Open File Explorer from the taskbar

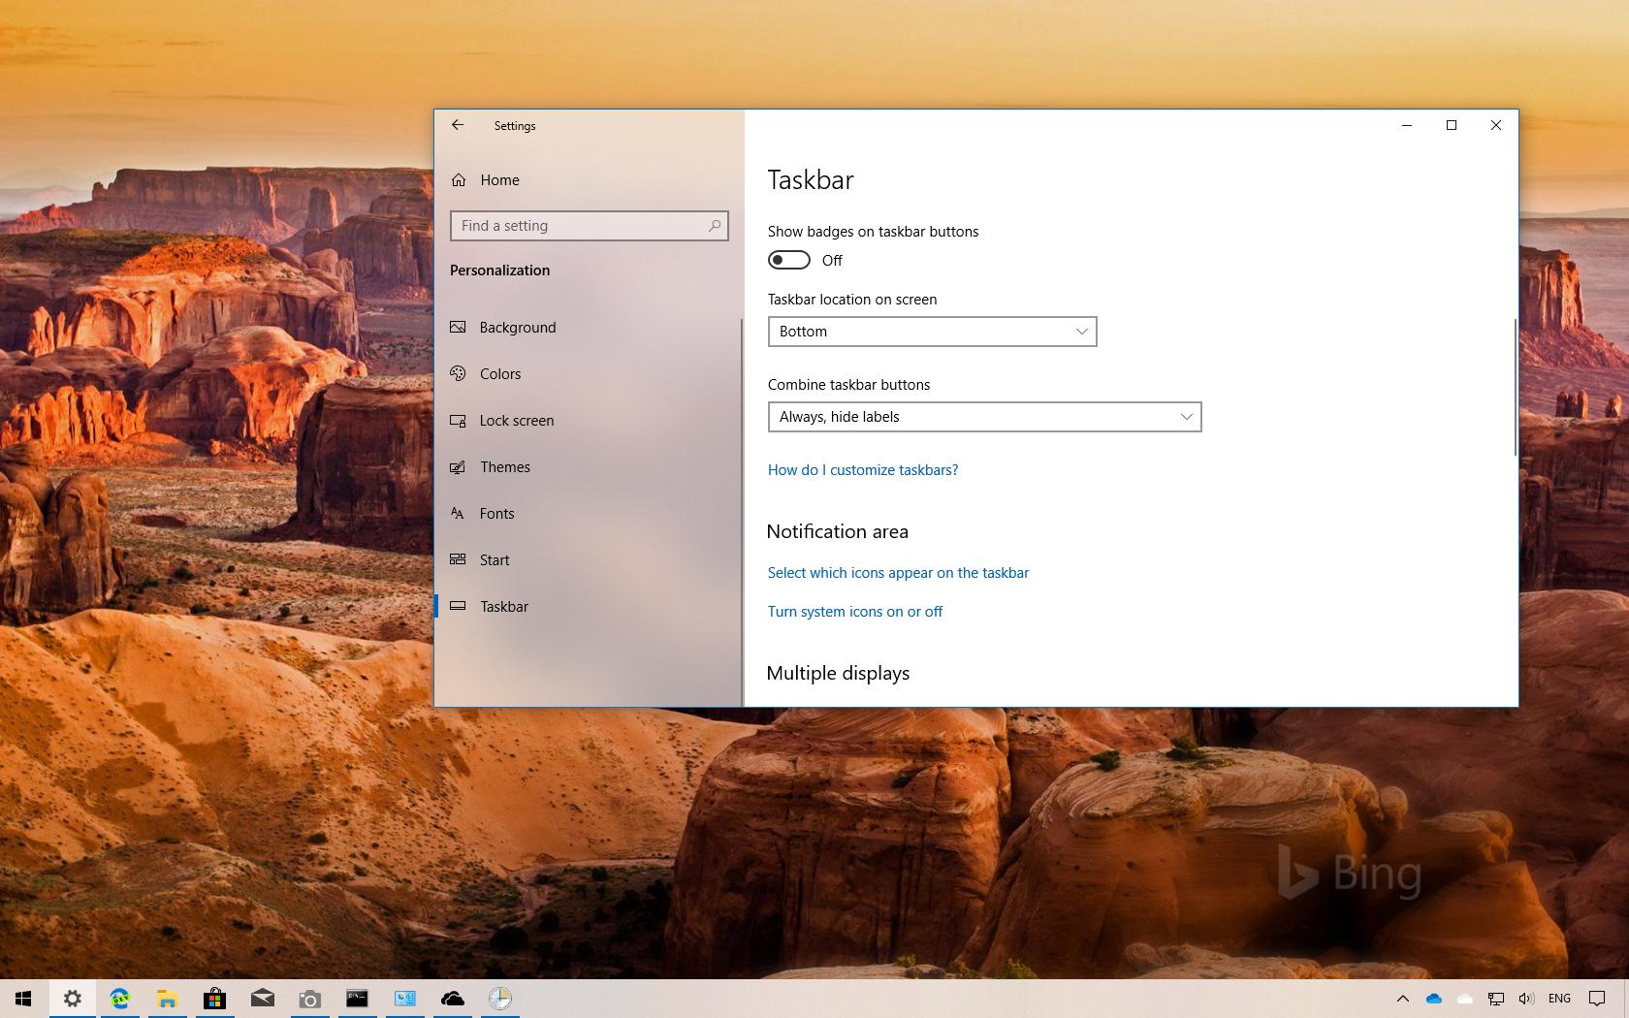[168, 999]
